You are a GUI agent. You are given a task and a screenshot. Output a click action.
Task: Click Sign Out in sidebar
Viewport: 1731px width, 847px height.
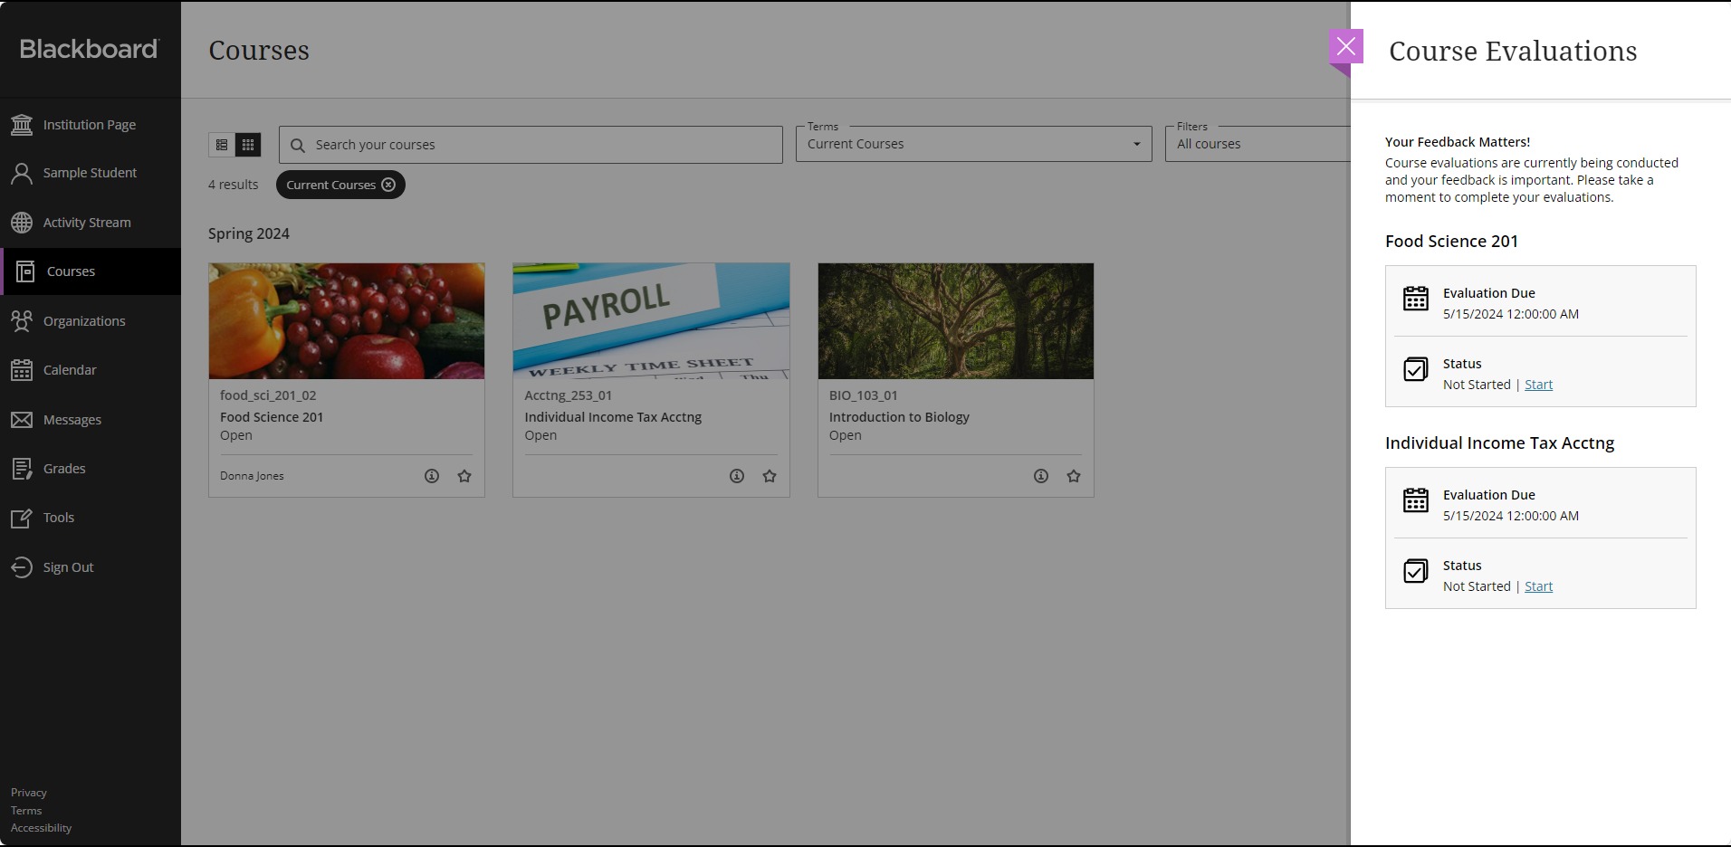[69, 567]
